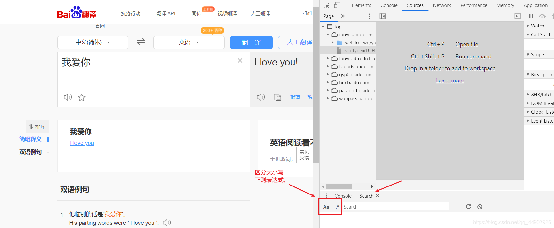Image resolution: width=554 pixels, height=228 pixels.
Task: Pause script execution
Action: 531,16
